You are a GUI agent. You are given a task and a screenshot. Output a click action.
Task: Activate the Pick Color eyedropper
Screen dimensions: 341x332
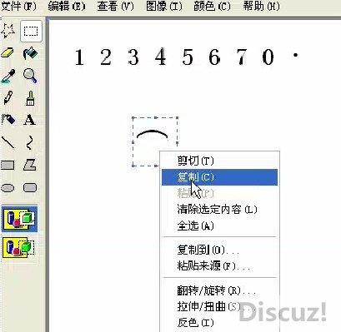(x=8, y=76)
